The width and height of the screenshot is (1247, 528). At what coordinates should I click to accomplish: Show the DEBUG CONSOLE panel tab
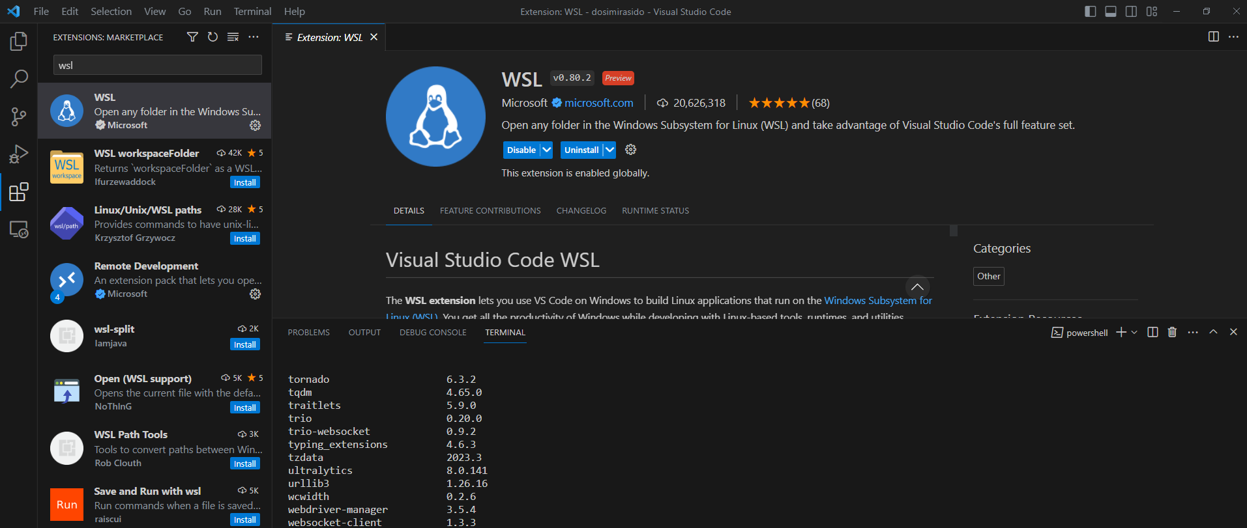[433, 333]
